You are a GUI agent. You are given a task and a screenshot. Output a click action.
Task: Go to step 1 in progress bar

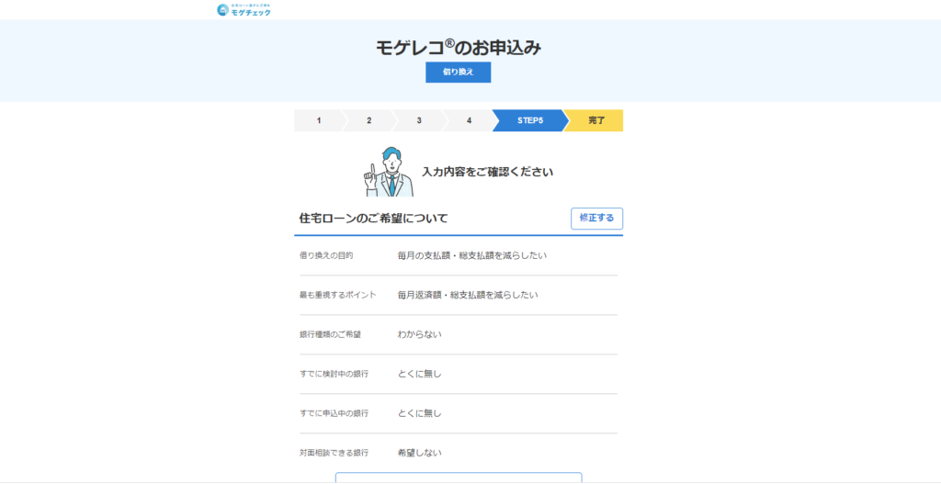click(x=319, y=120)
